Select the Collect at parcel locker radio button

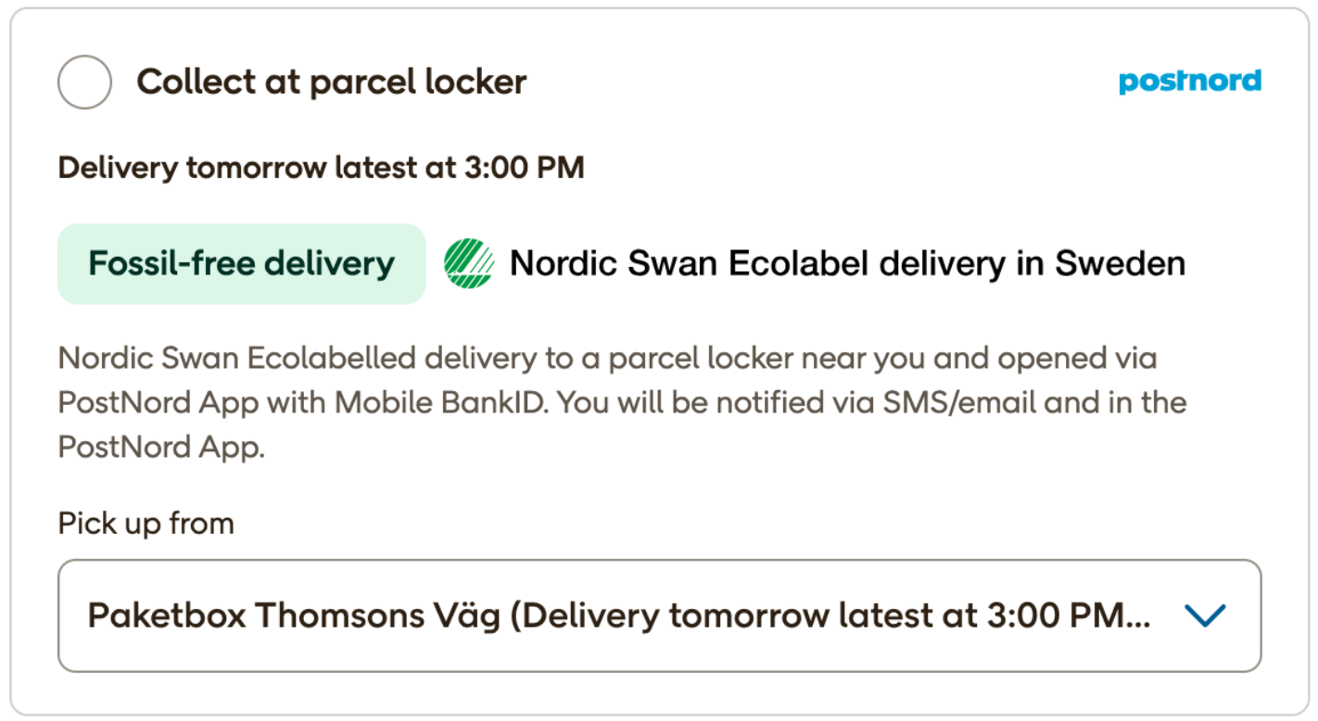83,82
